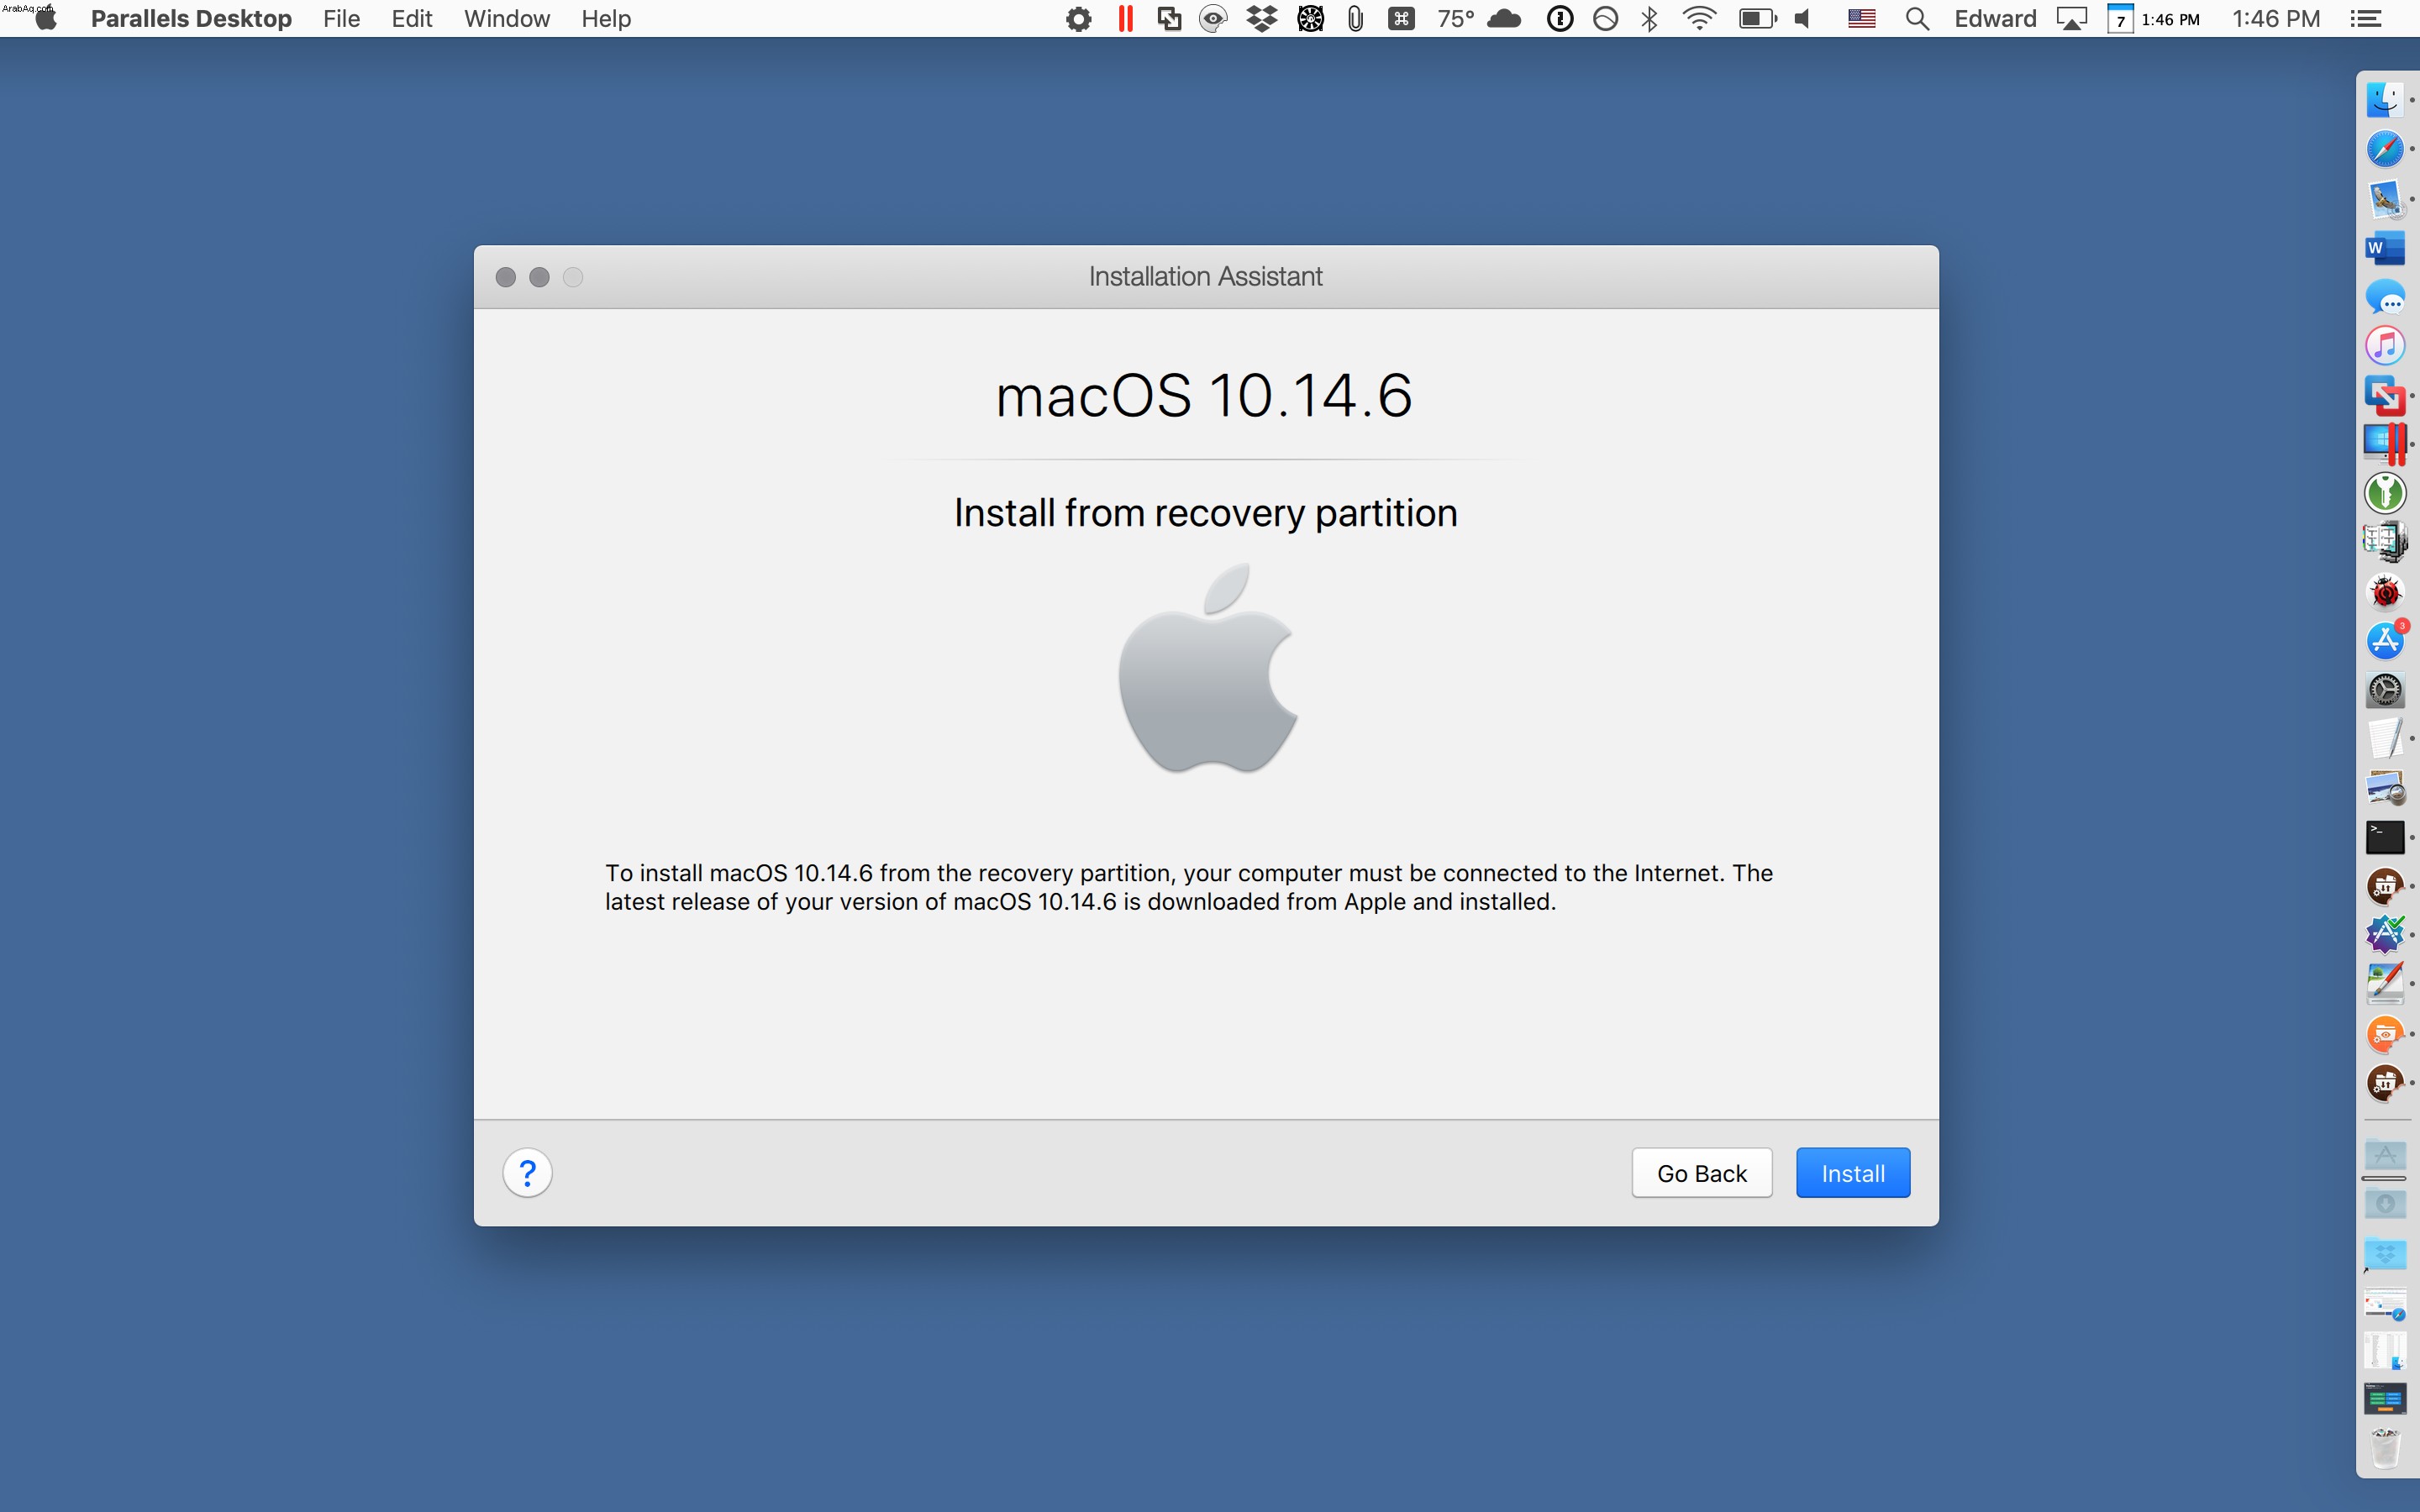Image resolution: width=2420 pixels, height=1512 pixels.
Task: Open VMware Fusion from the Dock
Action: coord(2384,395)
